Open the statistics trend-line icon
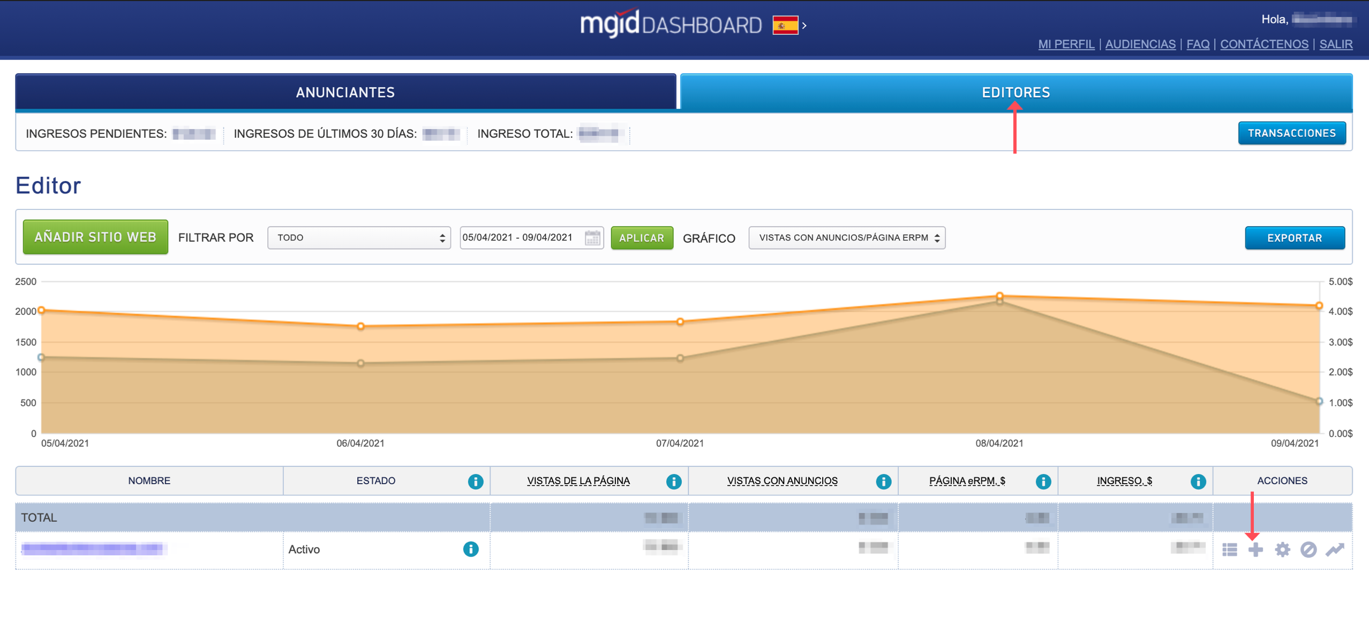 (1335, 550)
